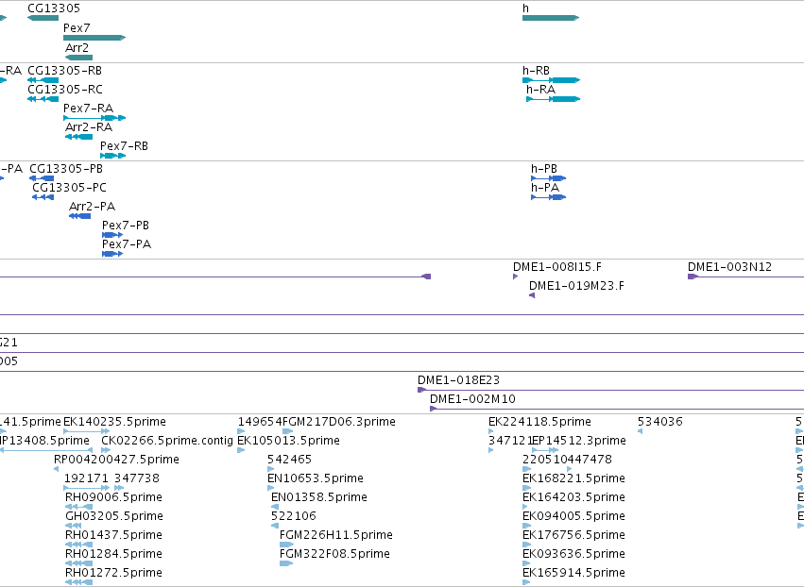Open EST feature 347738
The image size is (804, 587).
click(119, 488)
